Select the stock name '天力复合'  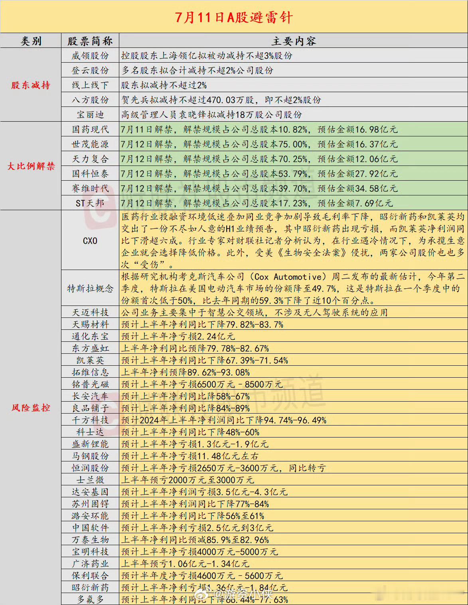(x=90, y=159)
